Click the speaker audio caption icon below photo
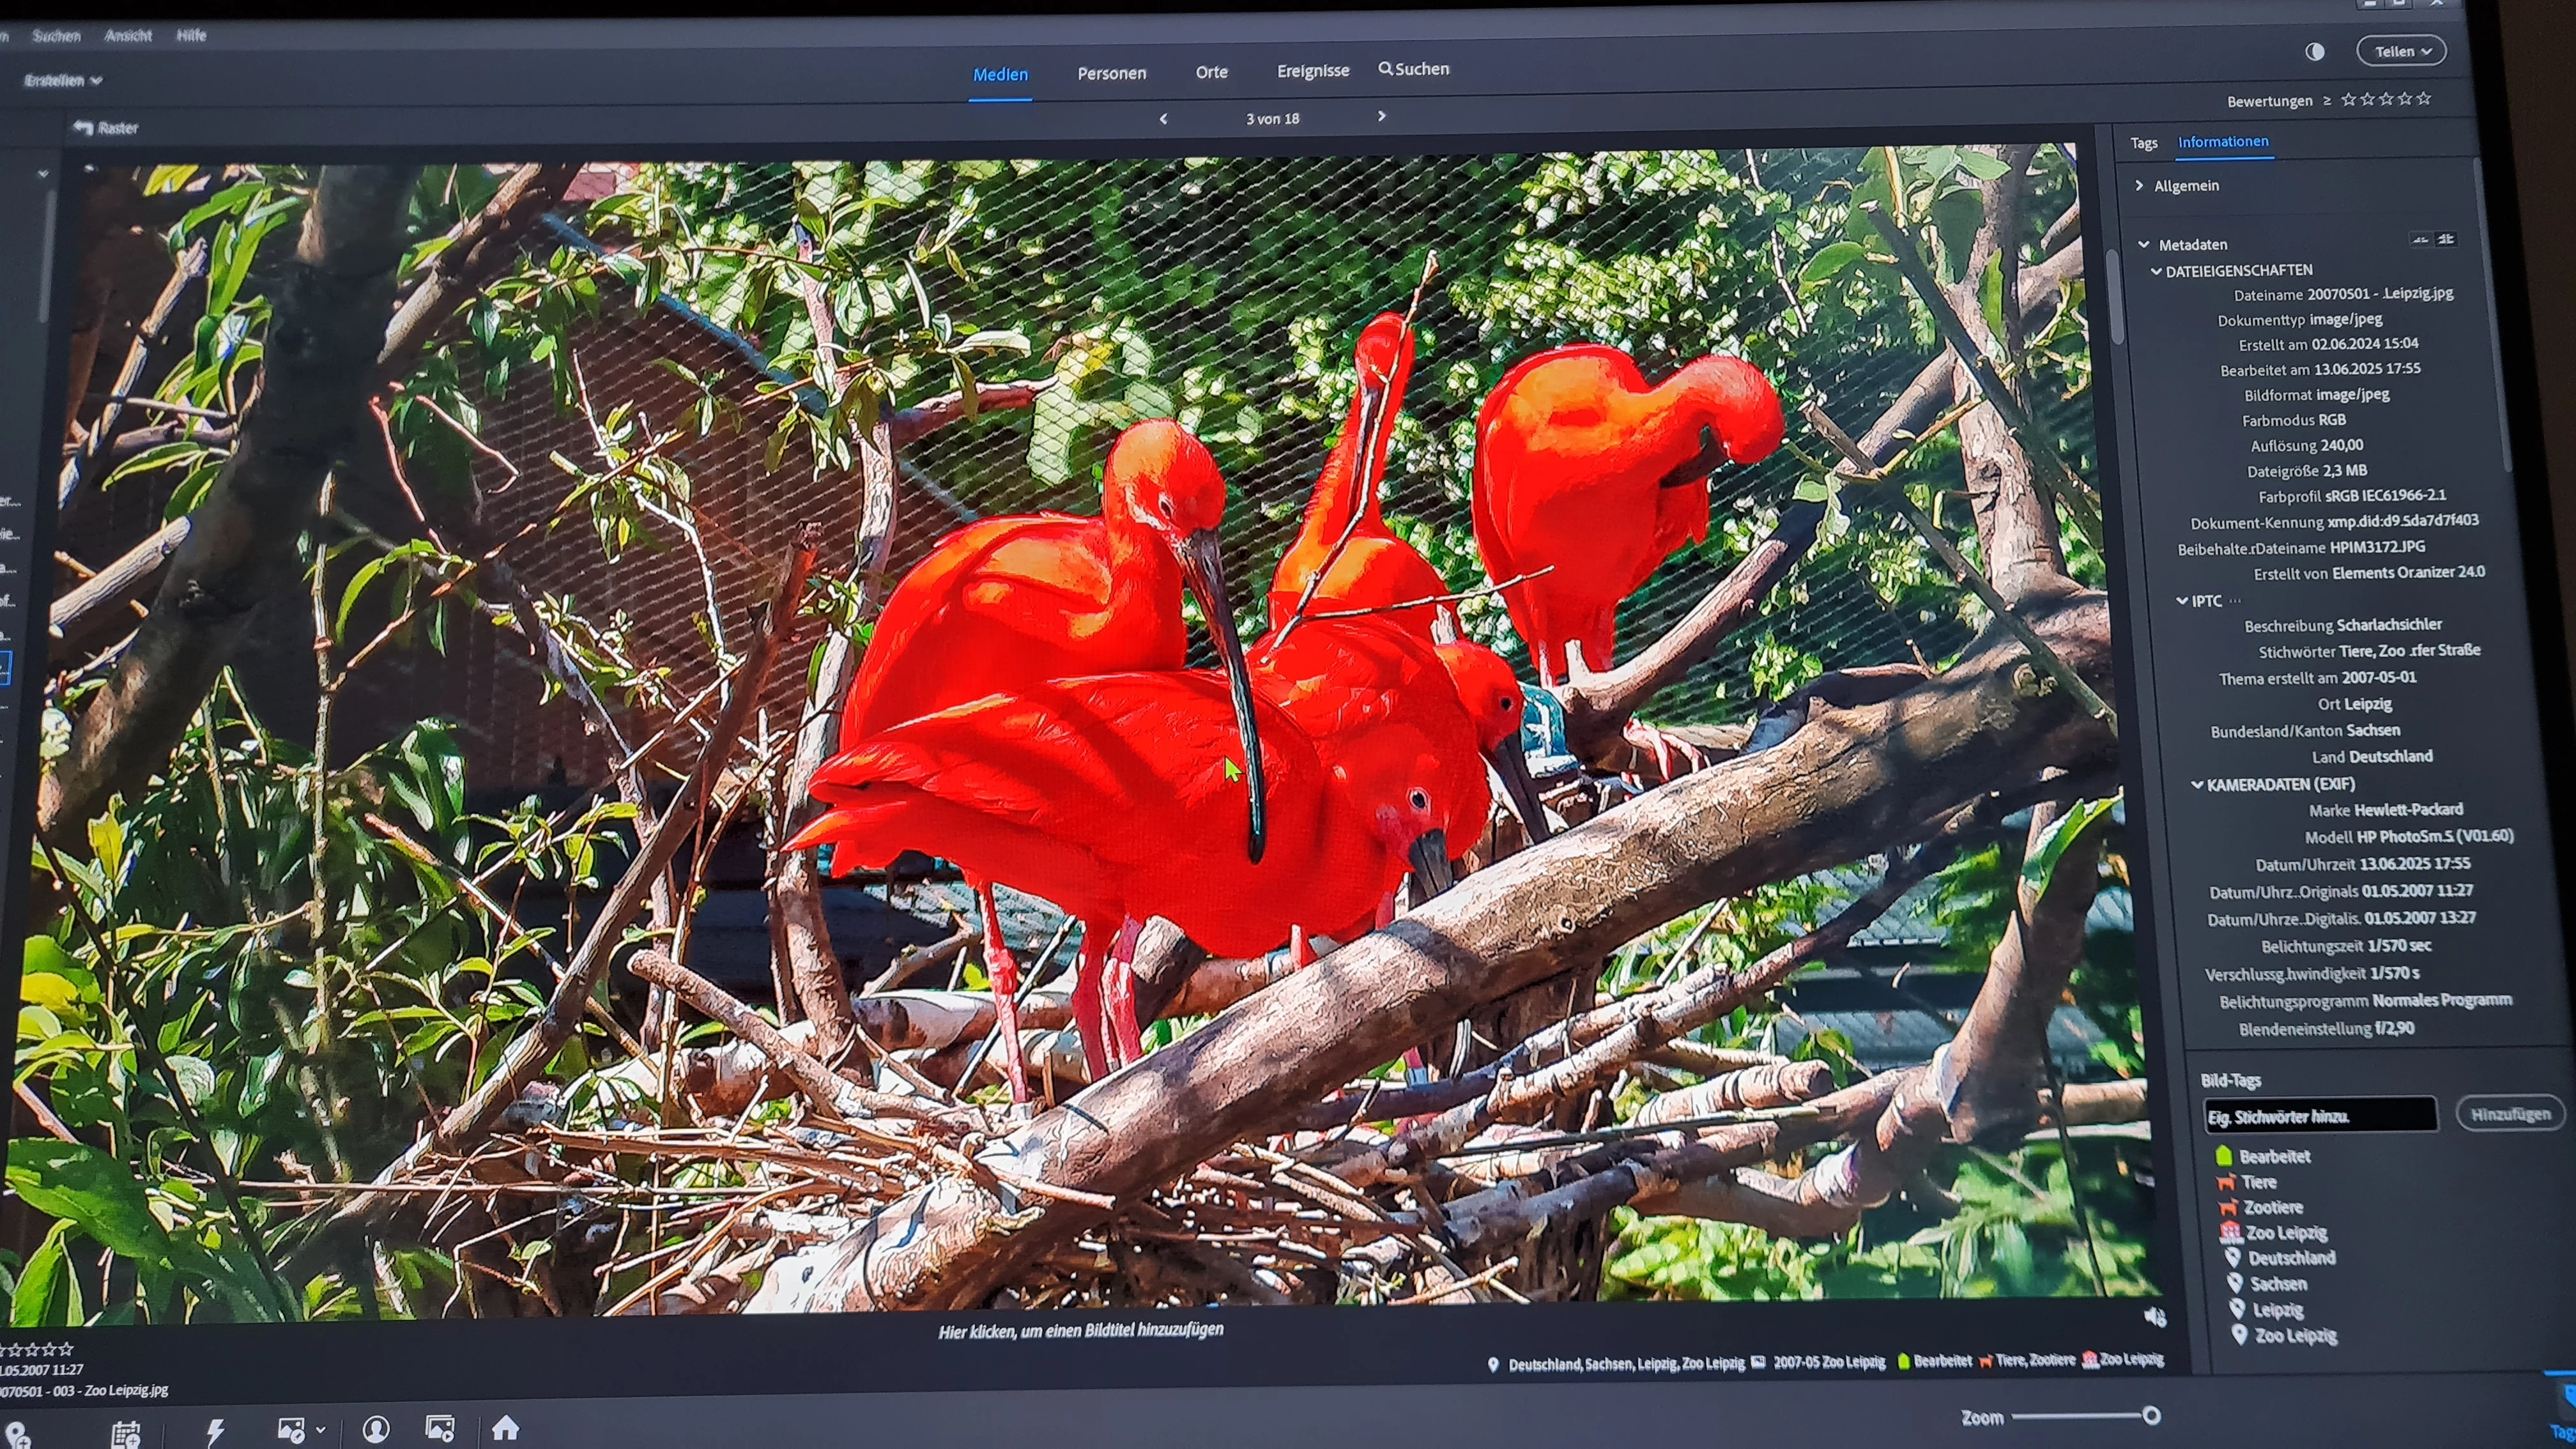The height and width of the screenshot is (1449, 2576). [2154, 1317]
